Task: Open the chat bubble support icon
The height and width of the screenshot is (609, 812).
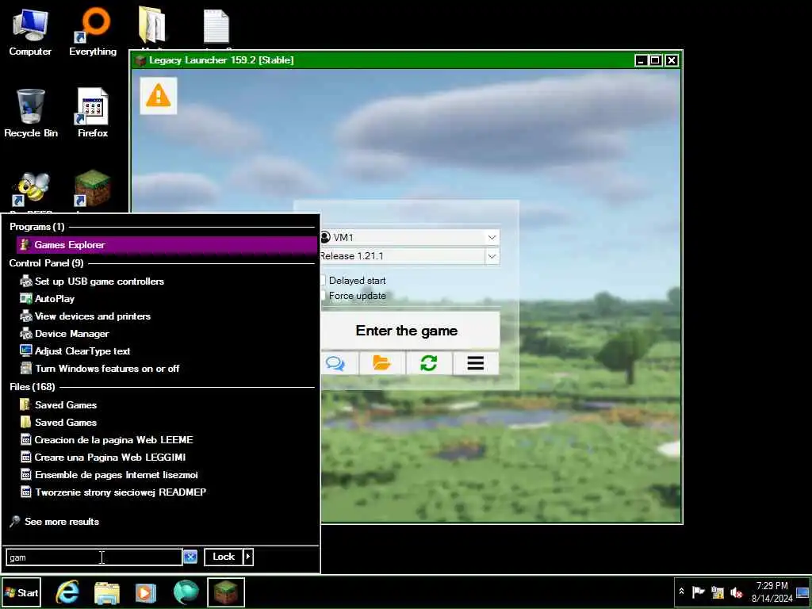Action: click(x=337, y=363)
